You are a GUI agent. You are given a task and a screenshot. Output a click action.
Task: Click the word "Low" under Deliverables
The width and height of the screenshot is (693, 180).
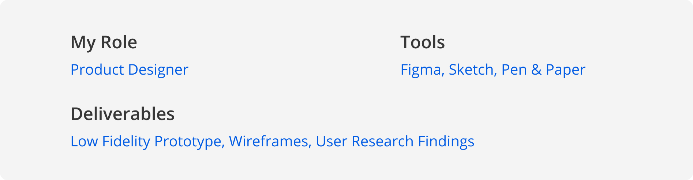click(x=84, y=142)
